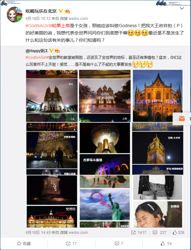The width and height of the screenshot is (191, 250).
Task: View the 巴黎圣母院 night photo thumbnail
Action: (52, 150)
